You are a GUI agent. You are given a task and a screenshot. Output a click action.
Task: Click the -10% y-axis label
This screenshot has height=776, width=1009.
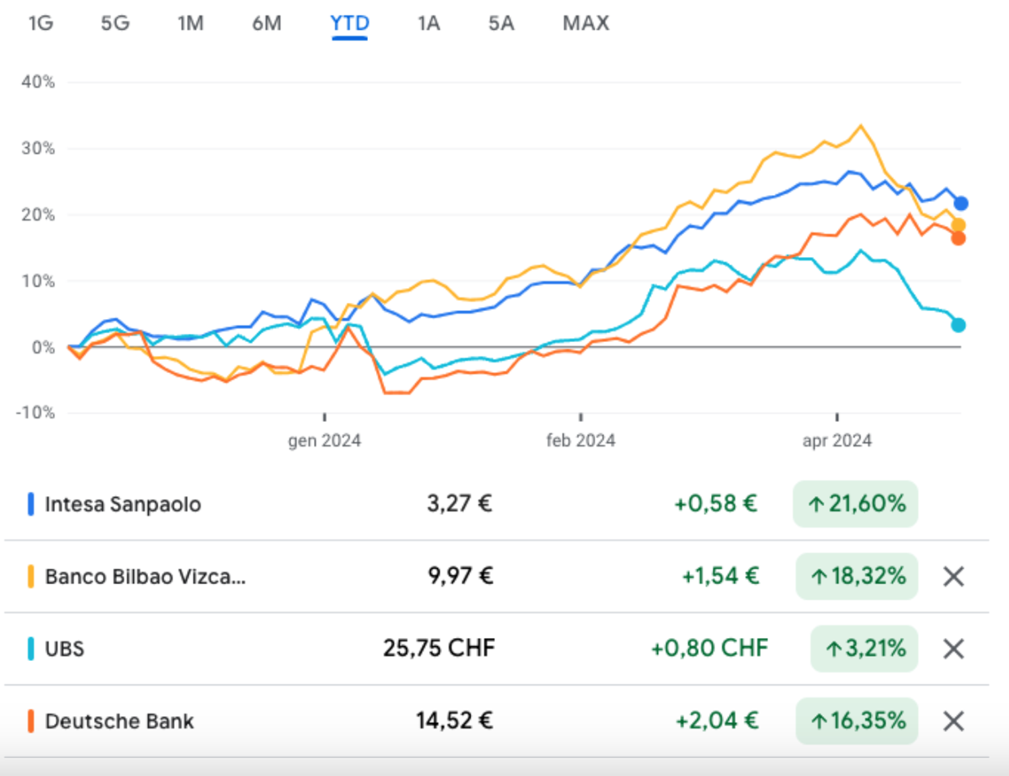(x=36, y=413)
